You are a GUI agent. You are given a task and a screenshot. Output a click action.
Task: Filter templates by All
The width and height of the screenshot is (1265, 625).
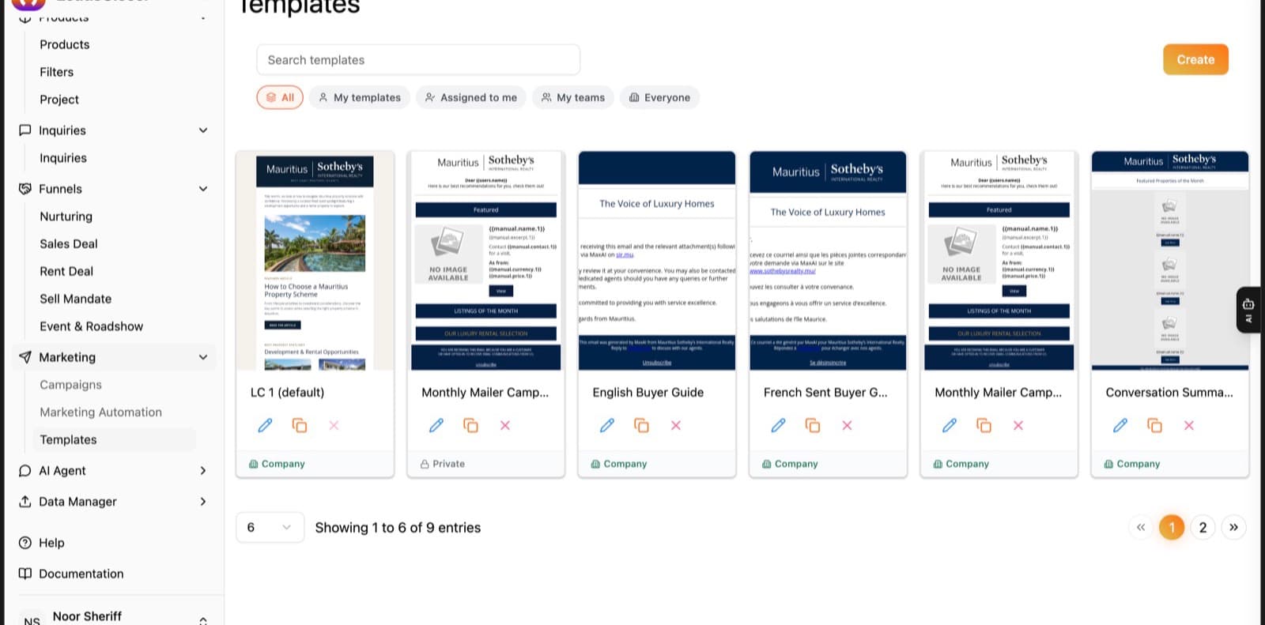(280, 97)
